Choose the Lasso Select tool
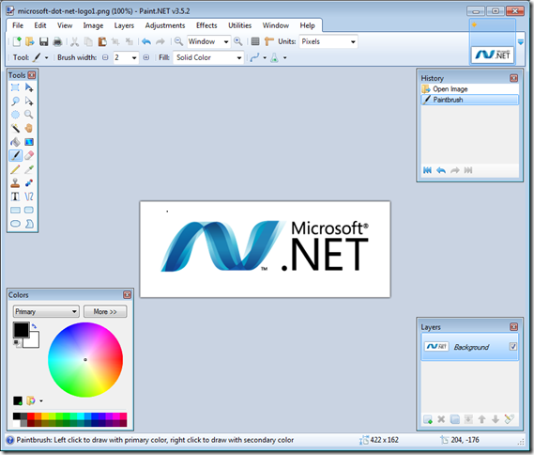This screenshot has width=534, height=455. (x=15, y=102)
